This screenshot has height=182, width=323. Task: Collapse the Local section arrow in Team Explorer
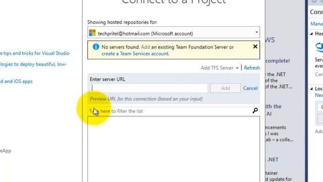click(311, 89)
